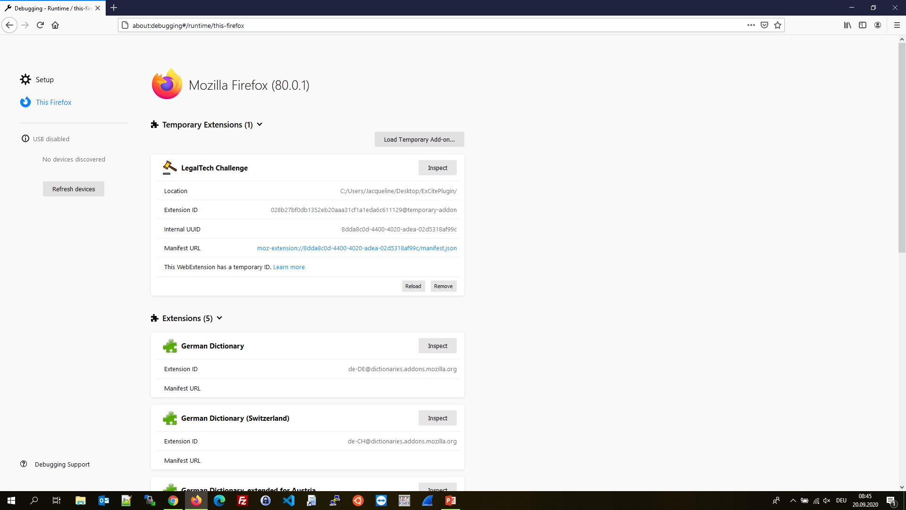Select This Firefox in sidebar
906x510 pixels.
coord(53,102)
